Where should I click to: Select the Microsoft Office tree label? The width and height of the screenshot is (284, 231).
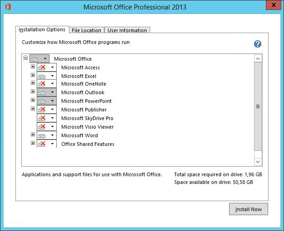coord(73,59)
